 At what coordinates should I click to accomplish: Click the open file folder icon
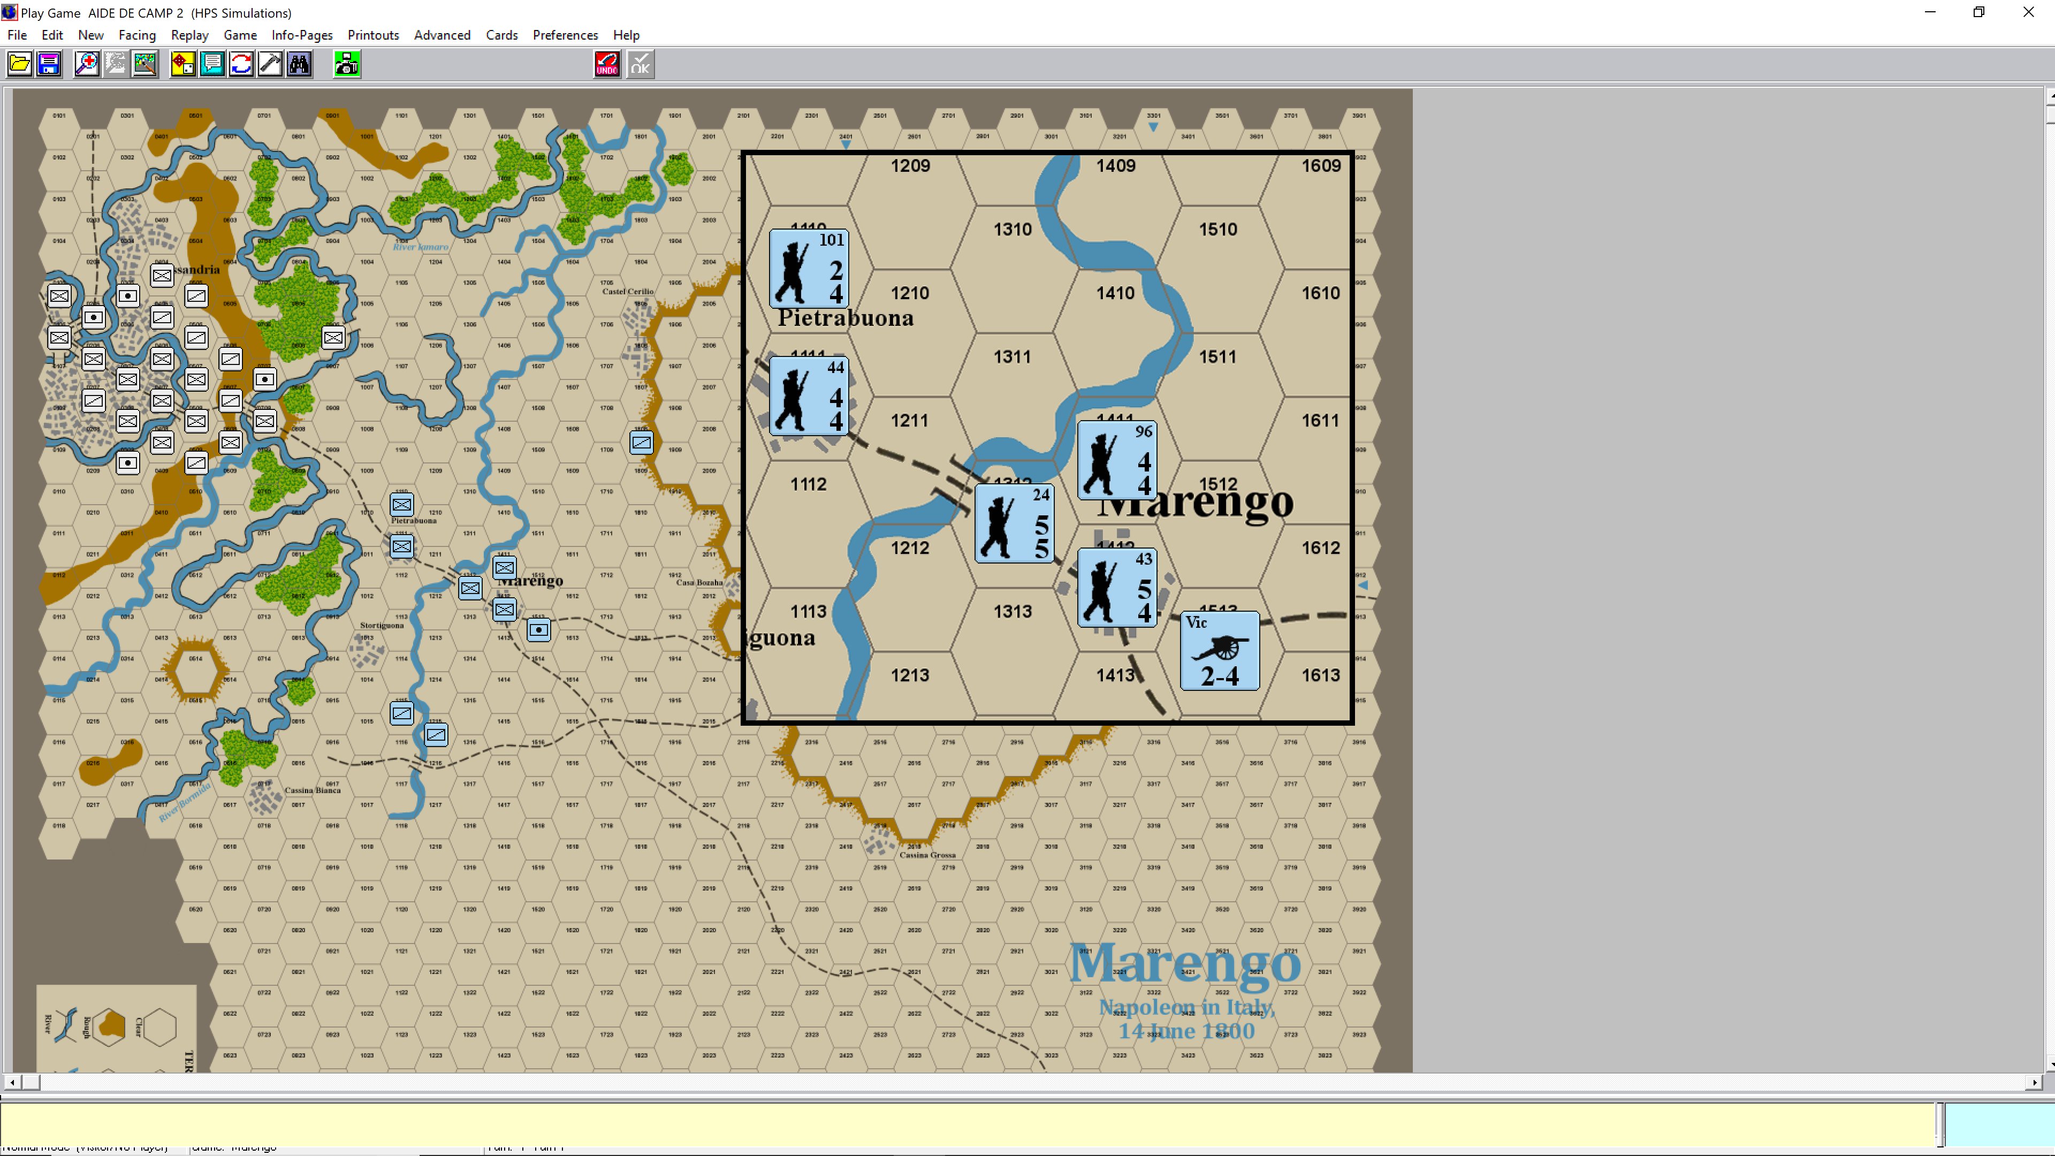tap(20, 64)
